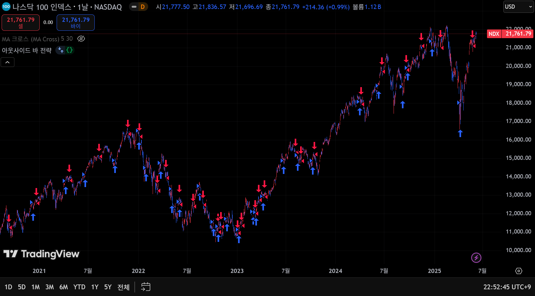Click the 19,000.00 price axis label

[x=518, y=84]
